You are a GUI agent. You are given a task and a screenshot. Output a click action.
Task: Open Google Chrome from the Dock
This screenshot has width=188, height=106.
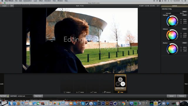point(123,103)
